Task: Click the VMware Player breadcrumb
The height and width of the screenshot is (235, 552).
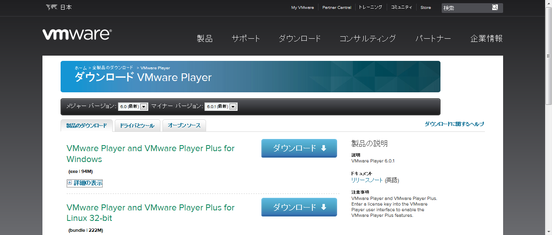Action: [x=155, y=68]
